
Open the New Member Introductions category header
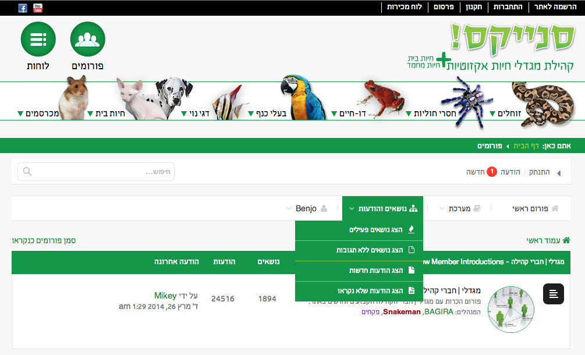pos(494,262)
